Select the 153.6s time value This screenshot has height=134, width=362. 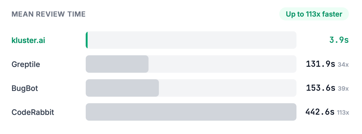tap(320, 88)
